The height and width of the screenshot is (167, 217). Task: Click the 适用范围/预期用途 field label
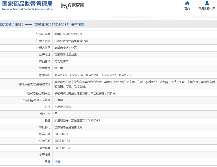pos(39,93)
